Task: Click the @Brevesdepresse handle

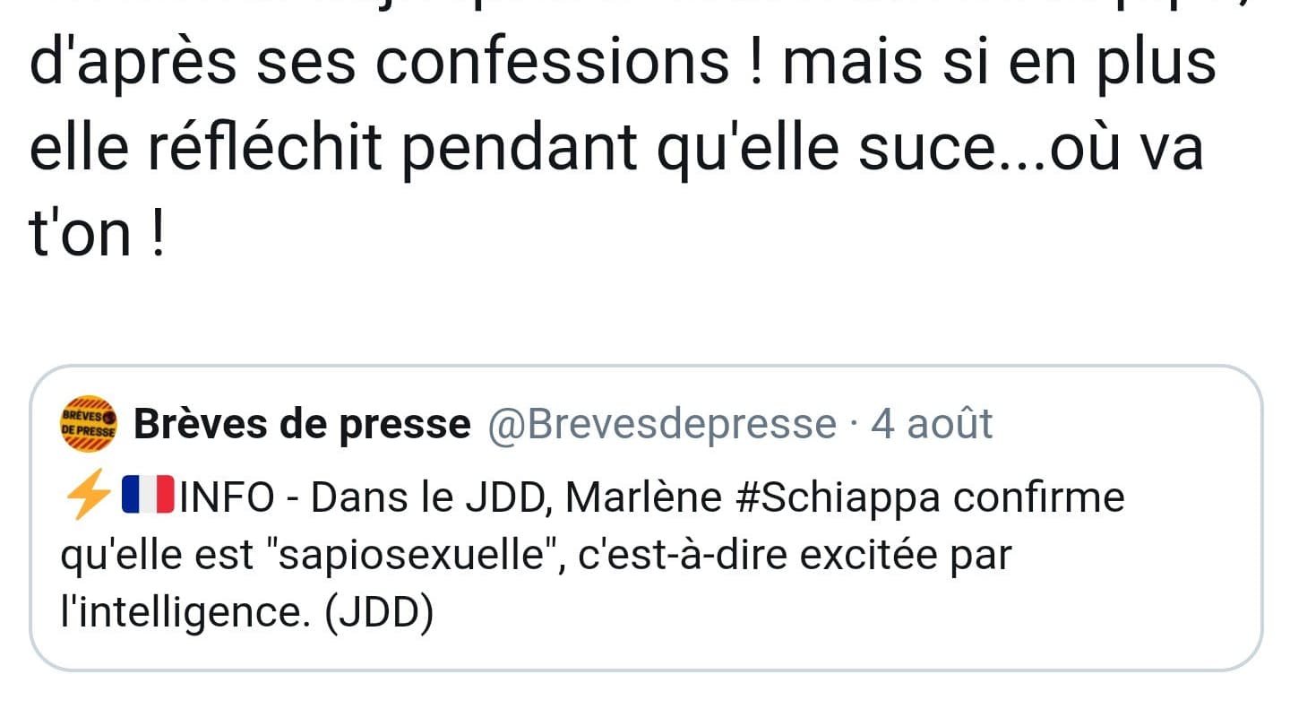Action: click(661, 424)
